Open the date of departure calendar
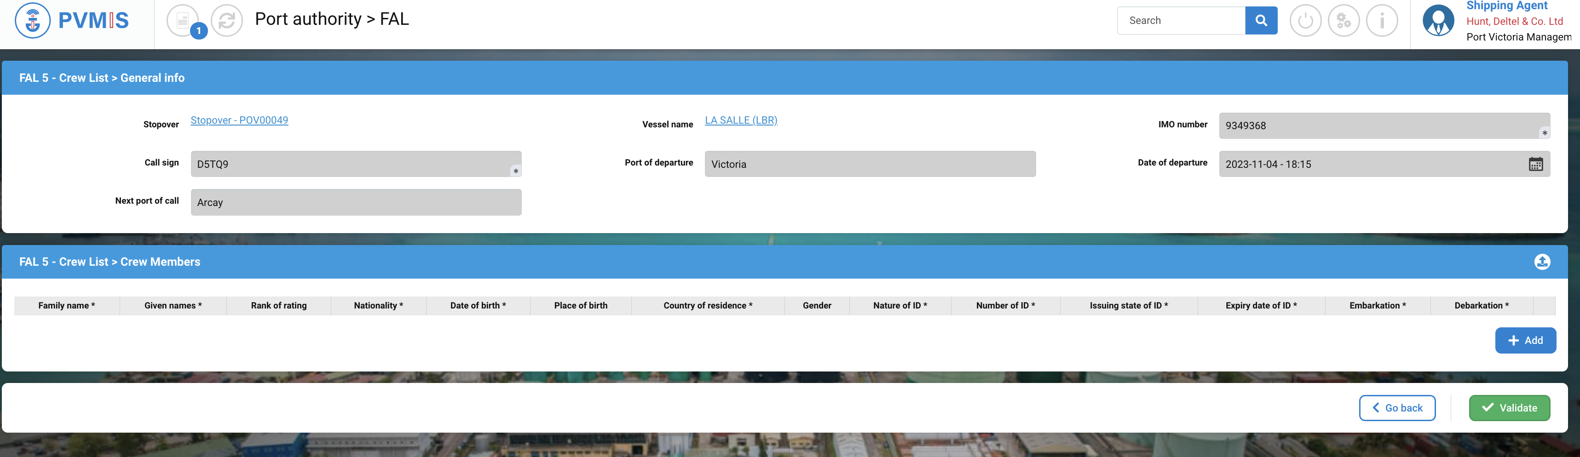The image size is (1580, 457). pyautogui.click(x=1535, y=164)
